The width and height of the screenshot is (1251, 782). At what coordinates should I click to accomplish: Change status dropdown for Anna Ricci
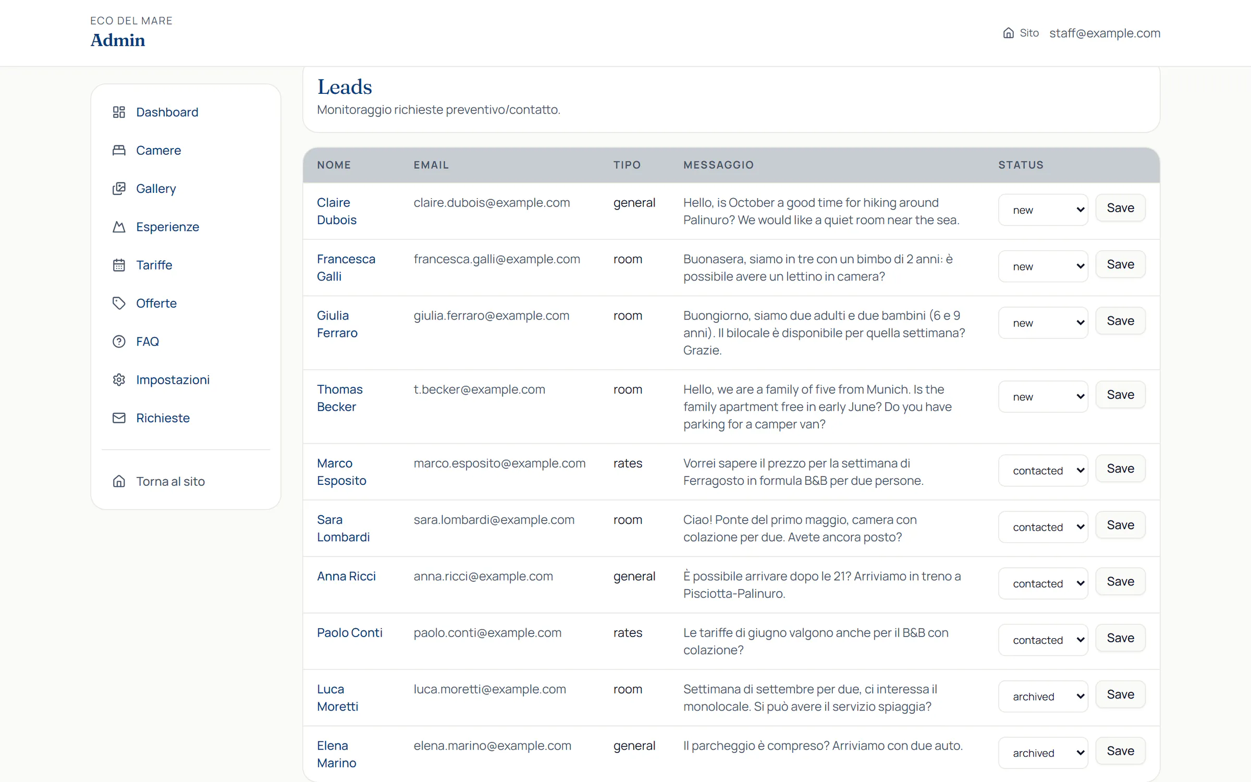tap(1043, 583)
